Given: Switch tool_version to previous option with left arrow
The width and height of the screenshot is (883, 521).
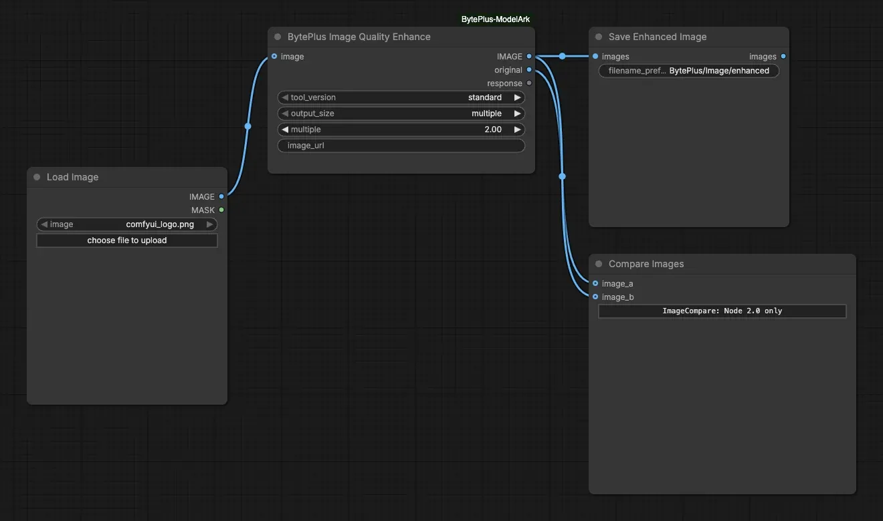Looking at the screenshot, I should pos(285,98).
